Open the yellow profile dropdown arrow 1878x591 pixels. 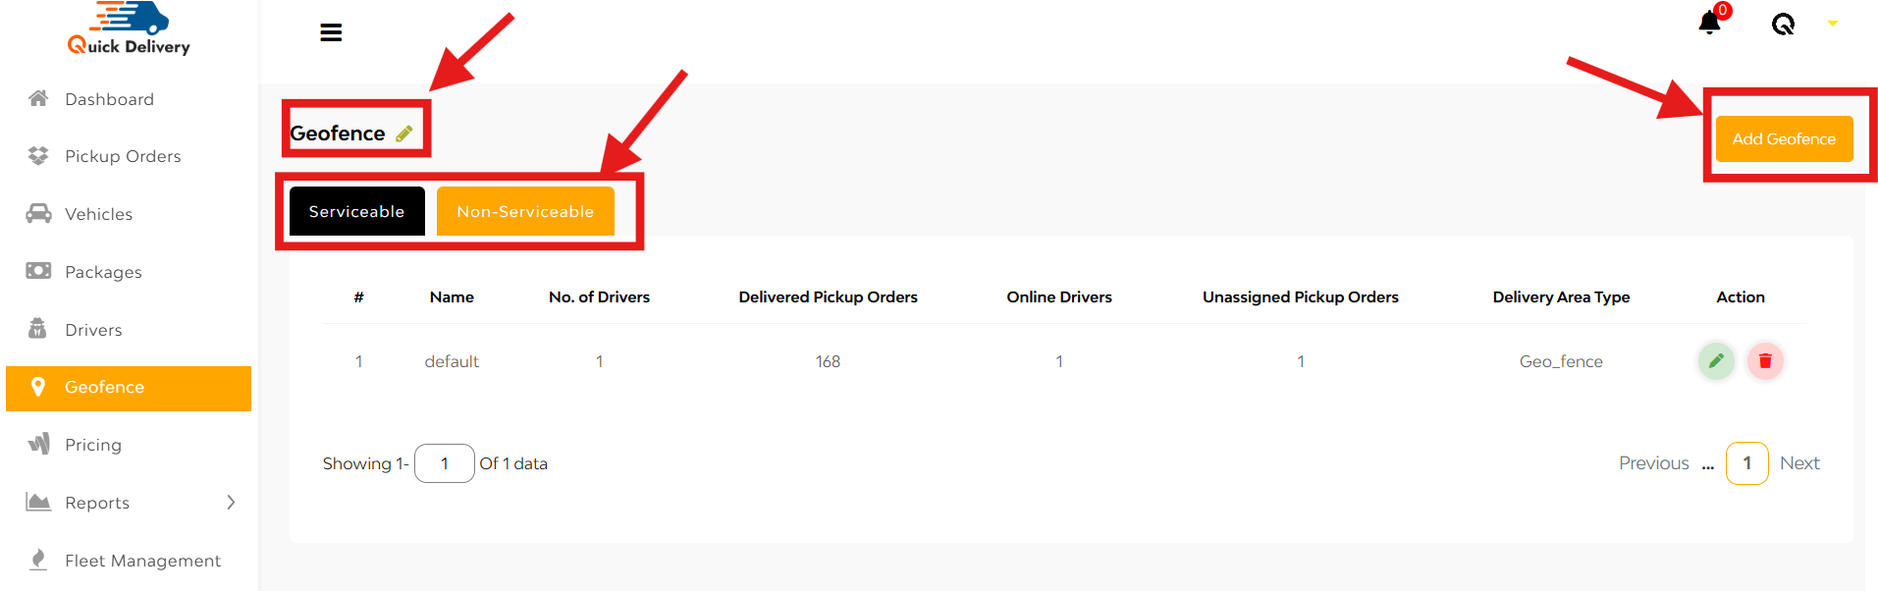click(1832, 24)
